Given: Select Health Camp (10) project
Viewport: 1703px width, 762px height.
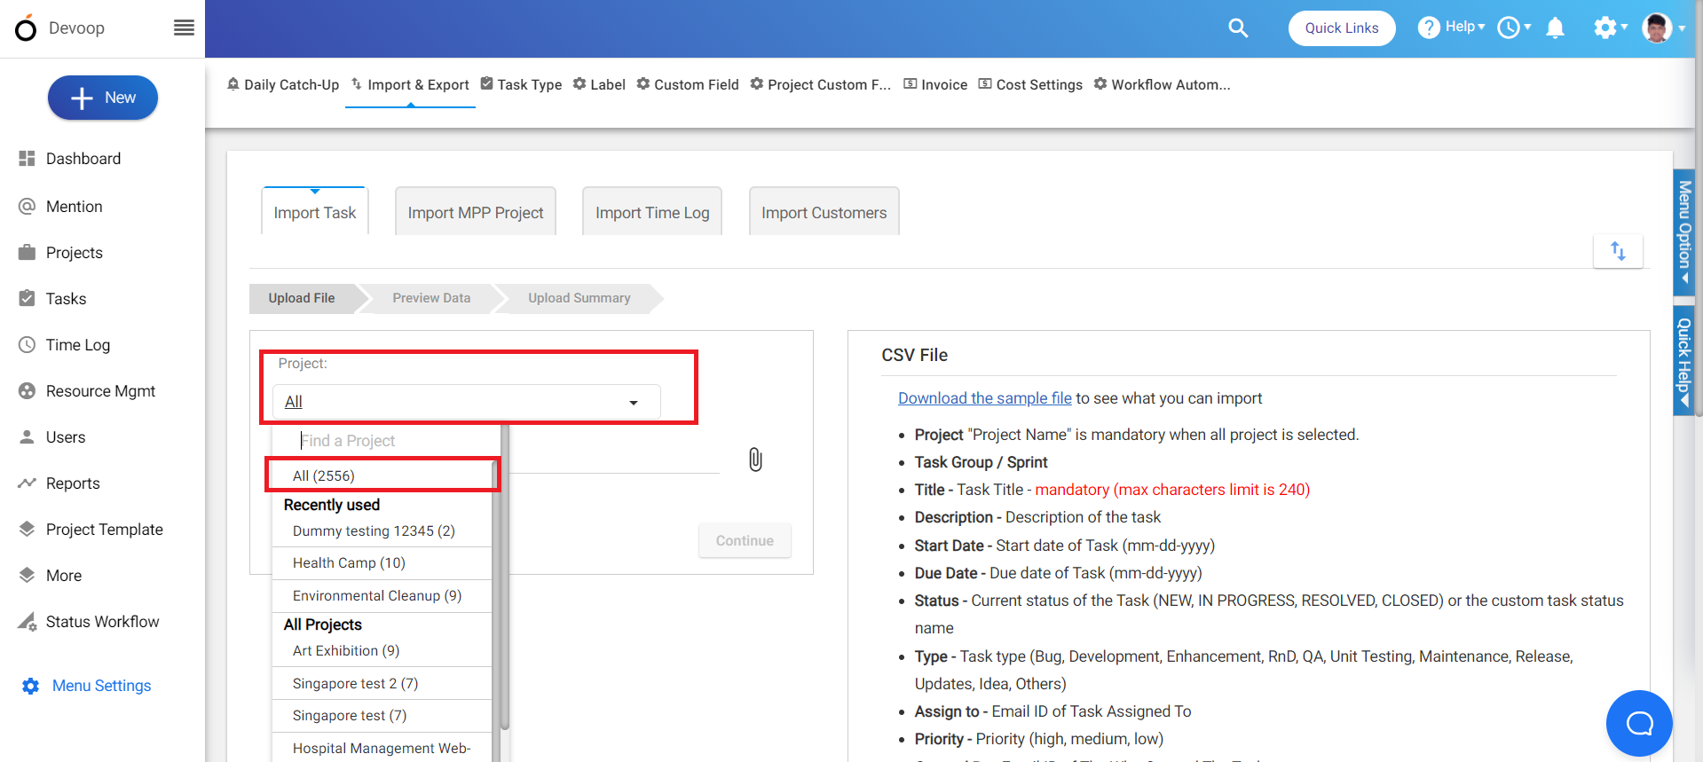Looking at the screenshot, I should click(x=382, y=563).
